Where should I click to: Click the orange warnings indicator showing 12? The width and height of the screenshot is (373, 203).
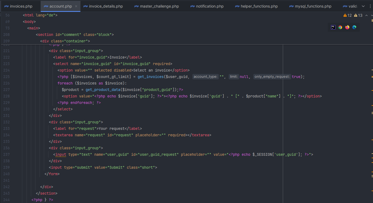[x=348, y=15]
